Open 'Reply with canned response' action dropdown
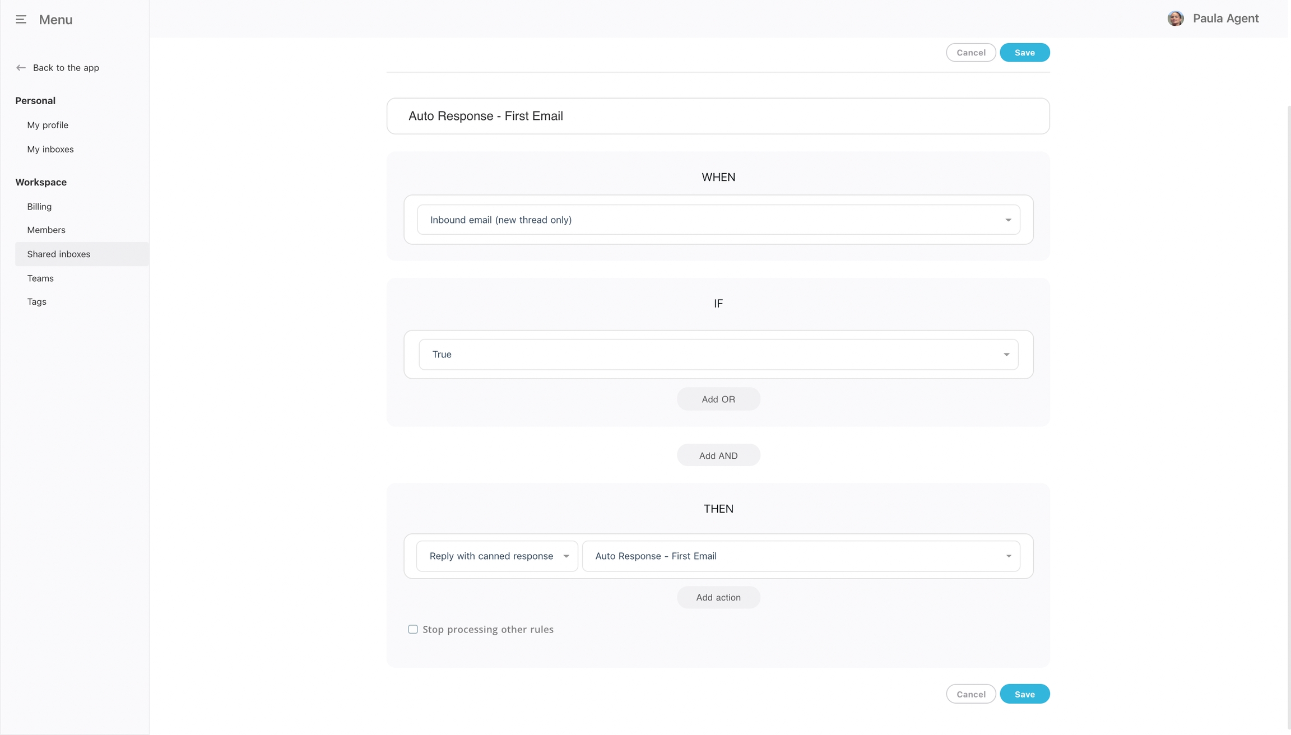The image size is (1291, 735). (496, 556)
